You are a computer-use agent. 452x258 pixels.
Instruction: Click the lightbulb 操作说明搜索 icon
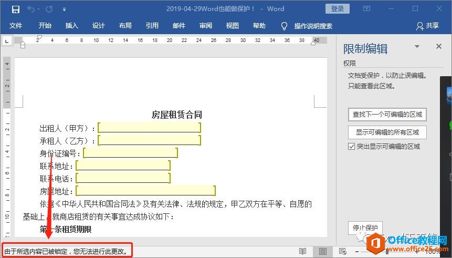click(x=285, y=26)
